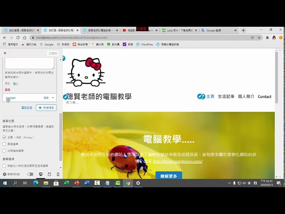
Task: Click the browser home icon
Action: (x=24, y=37)
